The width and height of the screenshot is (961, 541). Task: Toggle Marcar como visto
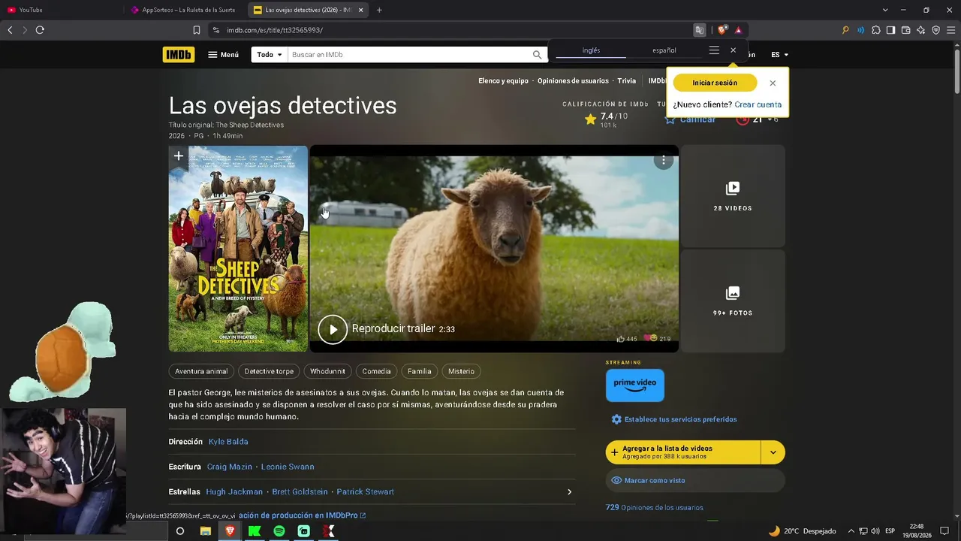[x=695, y=480]
